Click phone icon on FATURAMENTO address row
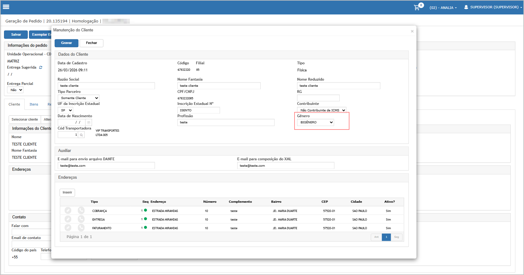This screenshot has width=524, height=275. [x=81, y=228]
